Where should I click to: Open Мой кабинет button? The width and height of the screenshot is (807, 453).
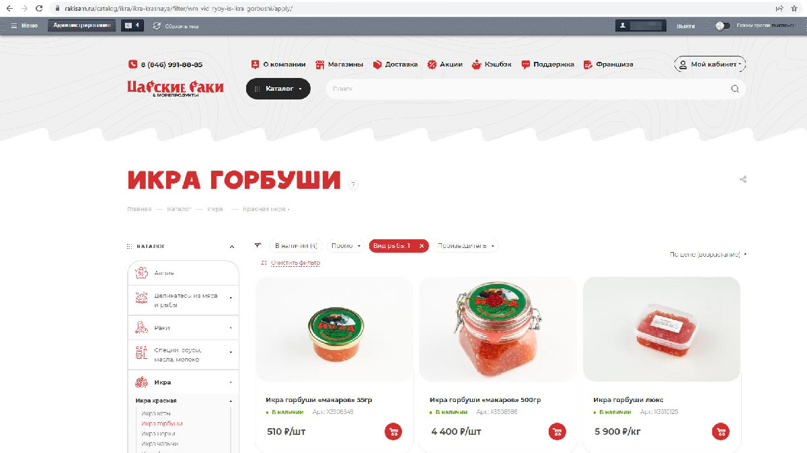710,65
